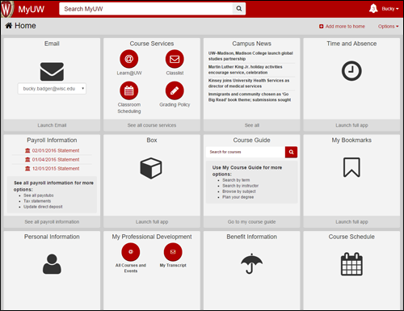The width and height of the screenshot is (404, 311).
Task: Click Launch full app under My Bookmarks
Action: pyautogui.click(x=351, y=222)
